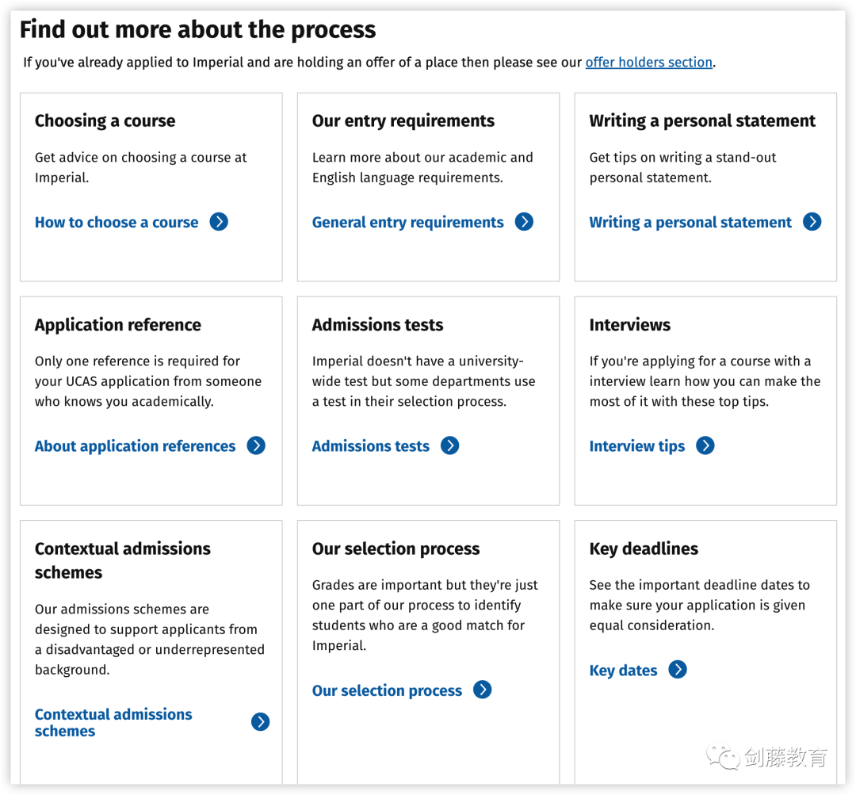This screenshot has width=856, height=795.
Task: Click the Key deadlines card heading
Action: click(644, 548)
